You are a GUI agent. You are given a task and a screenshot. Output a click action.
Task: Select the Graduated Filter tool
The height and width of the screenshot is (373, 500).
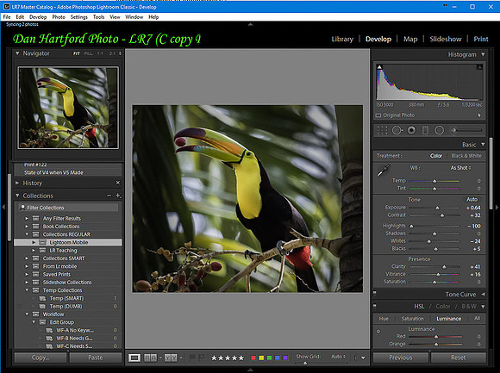click(425, 130)
